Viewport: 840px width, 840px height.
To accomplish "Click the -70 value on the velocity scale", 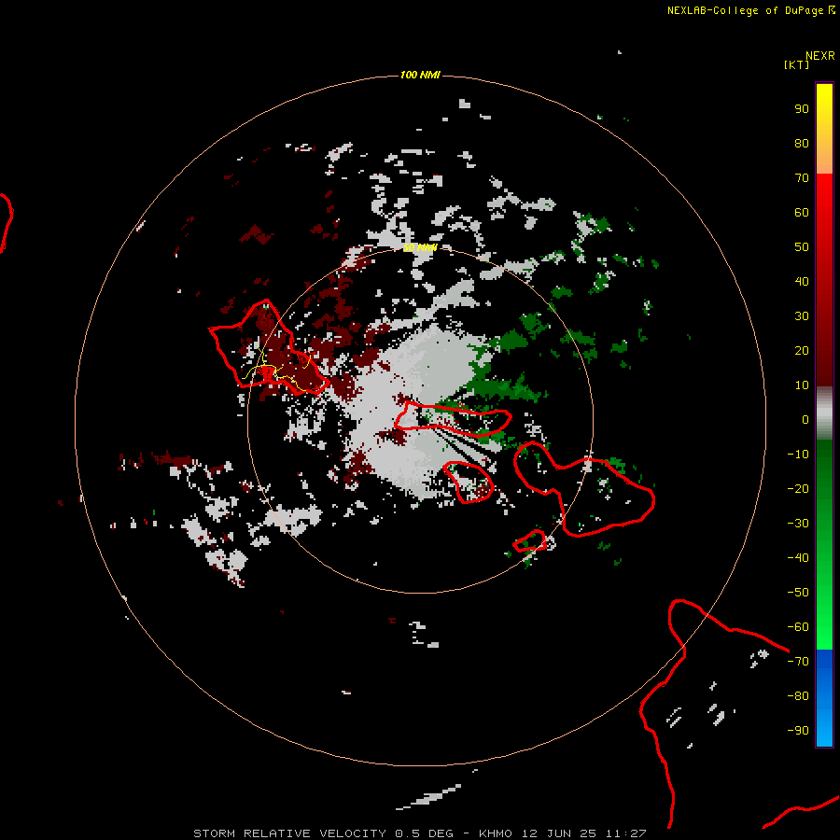I will click(798, 662).
